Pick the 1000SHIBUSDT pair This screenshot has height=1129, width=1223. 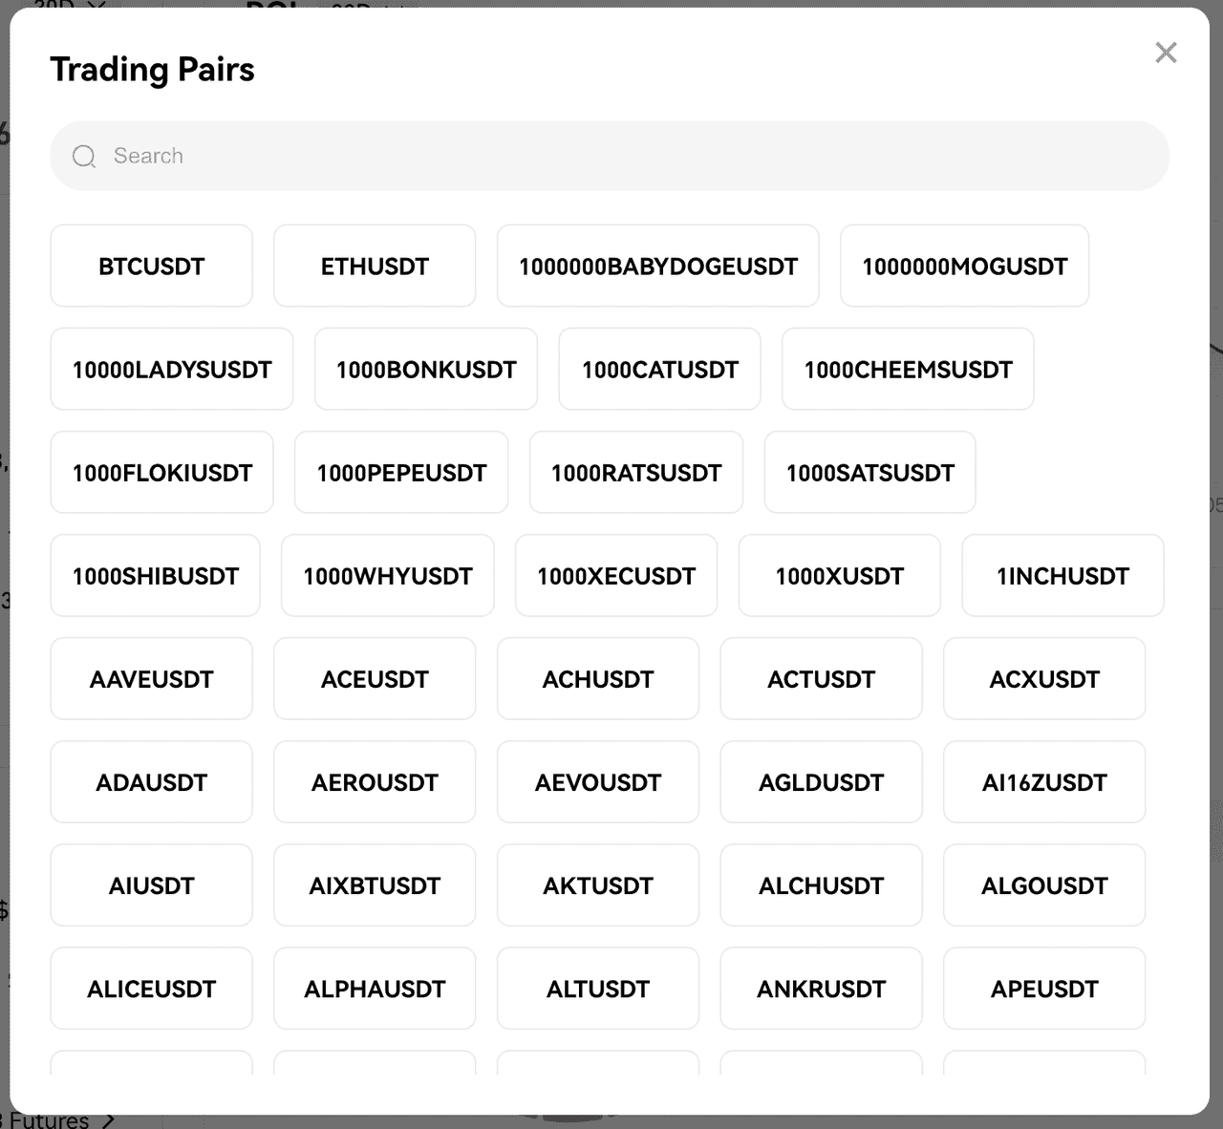[x=156, y=575]
